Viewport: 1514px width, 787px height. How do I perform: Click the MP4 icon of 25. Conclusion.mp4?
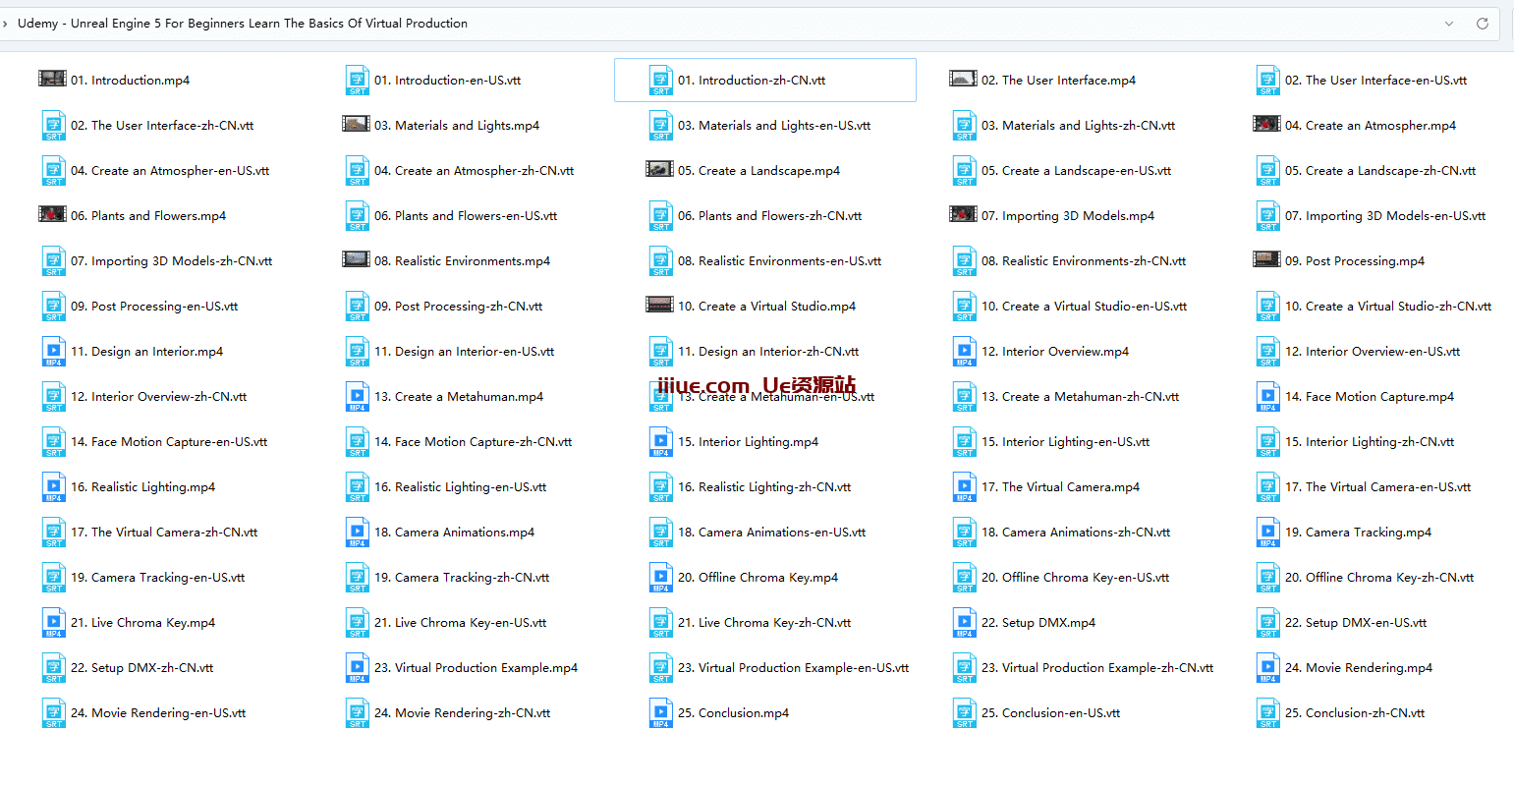coord(661,713)
